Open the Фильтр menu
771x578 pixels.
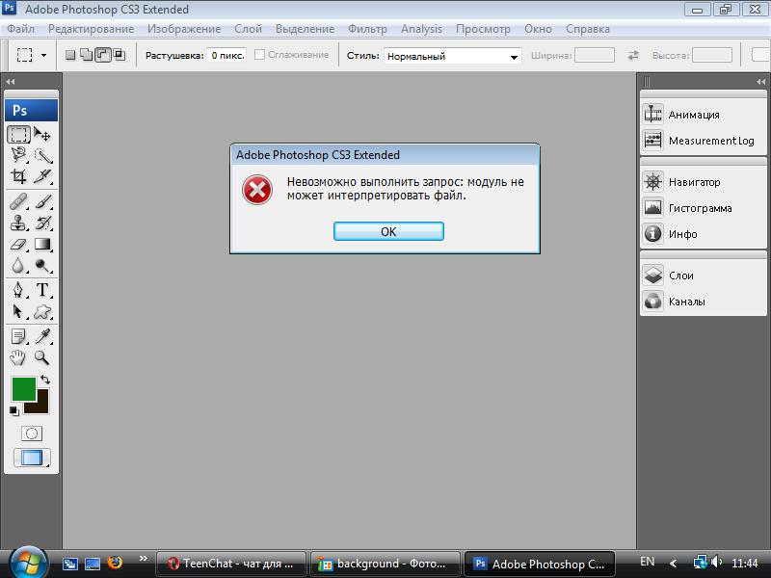pyautogui.click(x=367, y=29)
